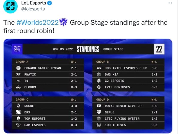
Task: Click the Gen.G logo in Group D
Action: tap(99, 112)
